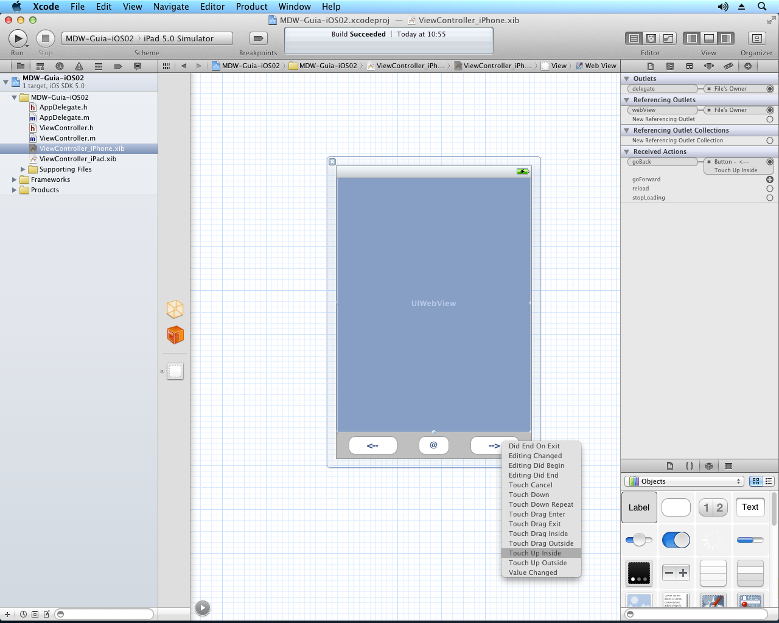The image size is (779, 623).
Task: Expand the Frameworks group
Action: point(14,180)
